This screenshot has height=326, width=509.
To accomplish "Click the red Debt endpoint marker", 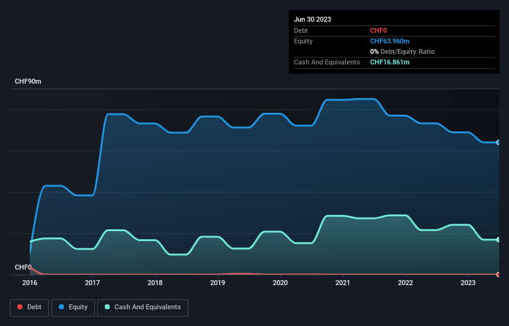I will (x=498, y=275).
